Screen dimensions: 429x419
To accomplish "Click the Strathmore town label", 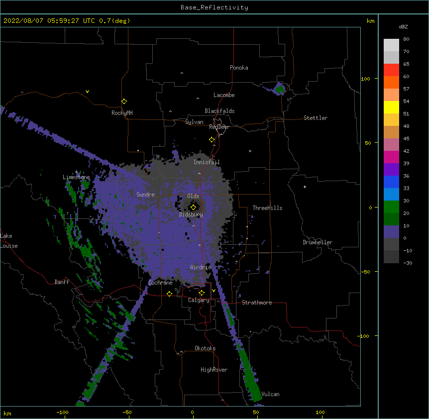I will coord(257,303).
